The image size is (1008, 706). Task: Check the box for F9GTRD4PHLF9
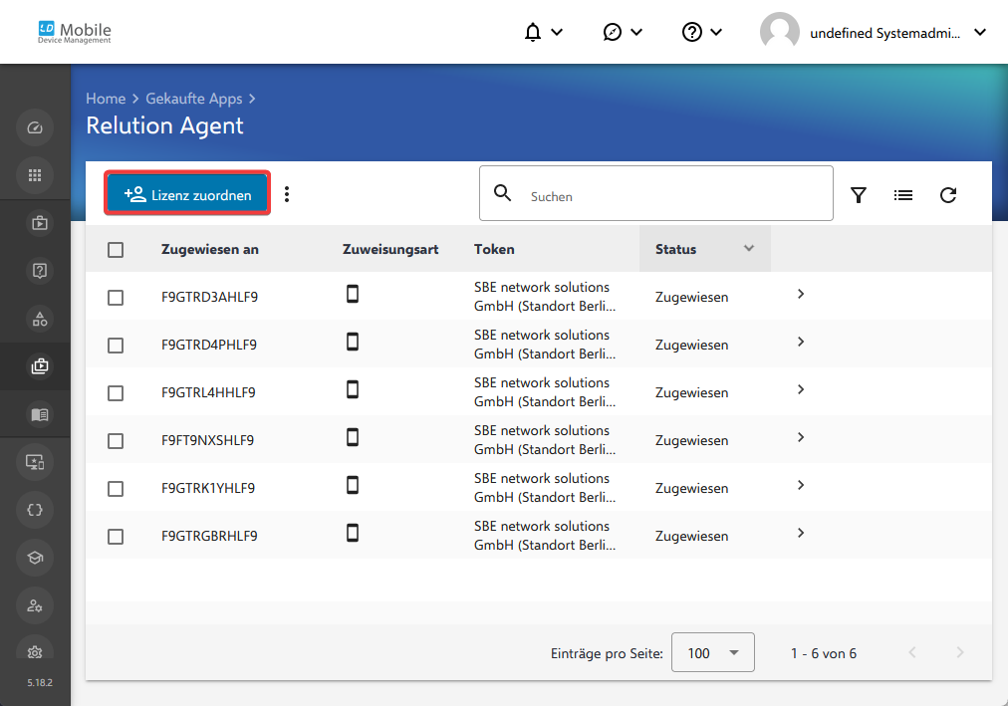pyautogui.click(x=116, y=346)
